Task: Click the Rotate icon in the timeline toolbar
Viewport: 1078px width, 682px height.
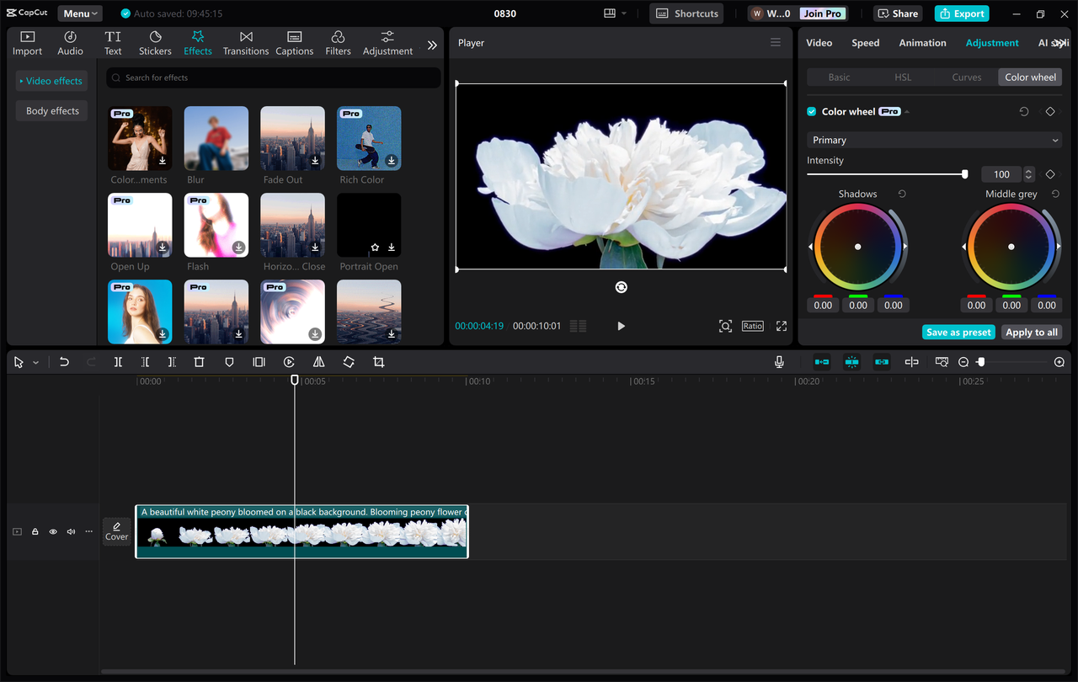Action: [349, 361]
